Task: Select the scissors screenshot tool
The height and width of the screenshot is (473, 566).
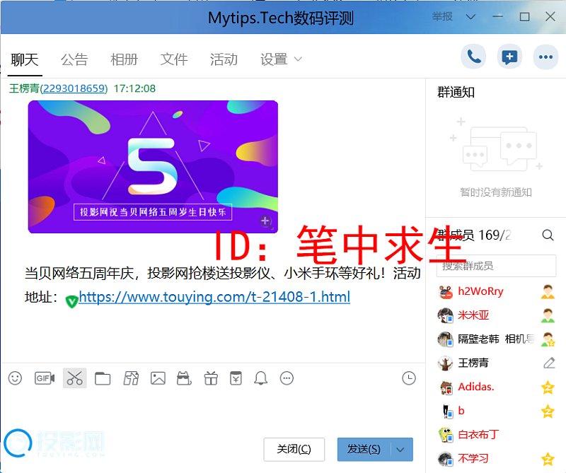Action: coord(74,378)
